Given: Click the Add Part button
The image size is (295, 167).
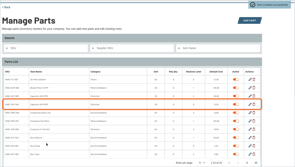Looking at the screenshot, I should (x=250, y=20).
